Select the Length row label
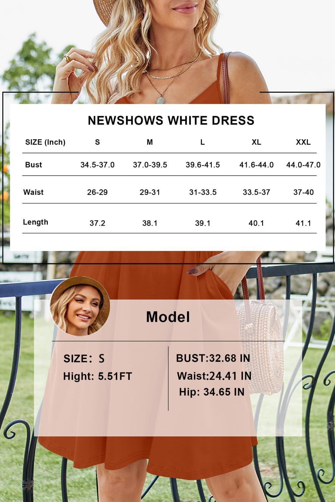 pyautogui.click(x=36, y=222)
